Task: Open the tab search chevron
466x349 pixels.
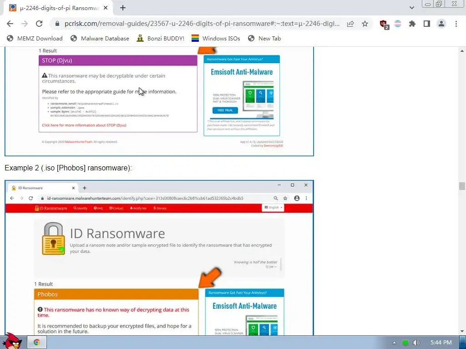Action: click(x=411, y=8)
